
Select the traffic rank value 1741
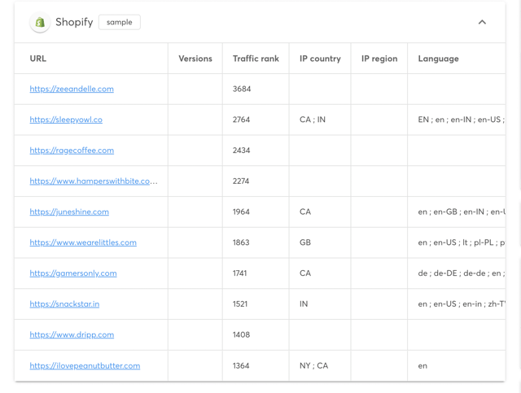point(239,273)
